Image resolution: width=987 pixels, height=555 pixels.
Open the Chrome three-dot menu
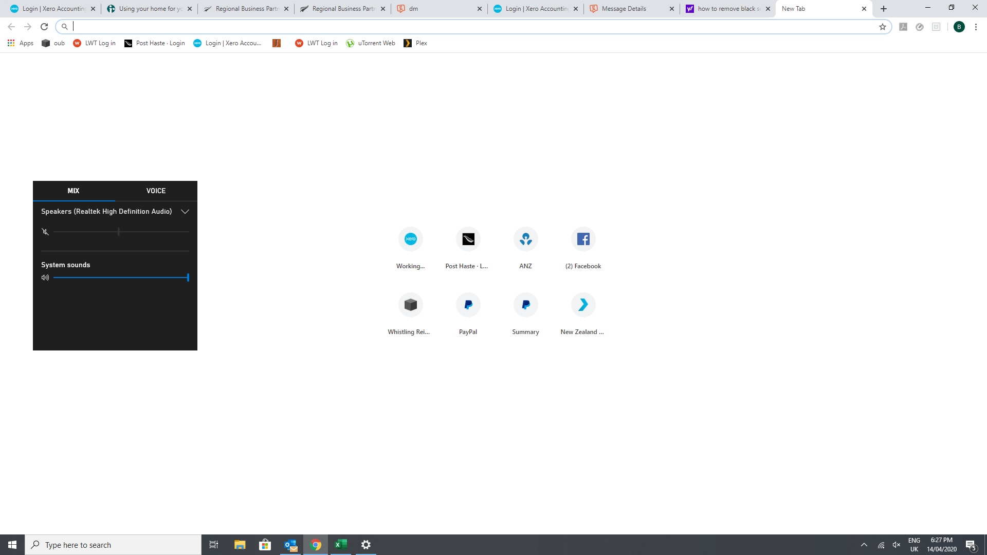pyautogui.click(x=976, y=27)
